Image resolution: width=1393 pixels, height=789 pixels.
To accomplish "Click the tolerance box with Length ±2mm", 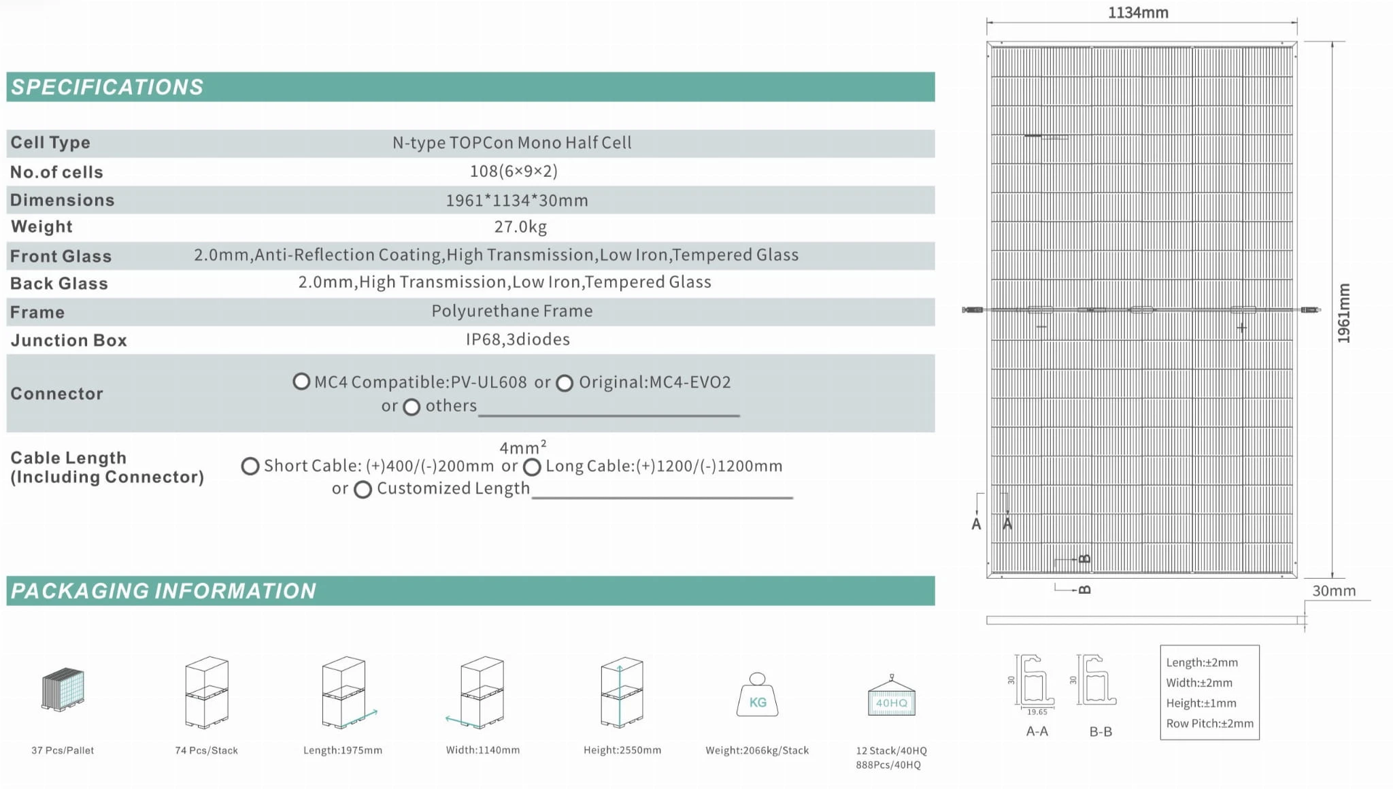I will coord(1209,692).
